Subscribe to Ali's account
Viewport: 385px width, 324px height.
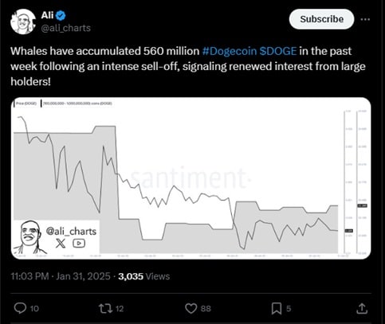[x=321, y=19]
